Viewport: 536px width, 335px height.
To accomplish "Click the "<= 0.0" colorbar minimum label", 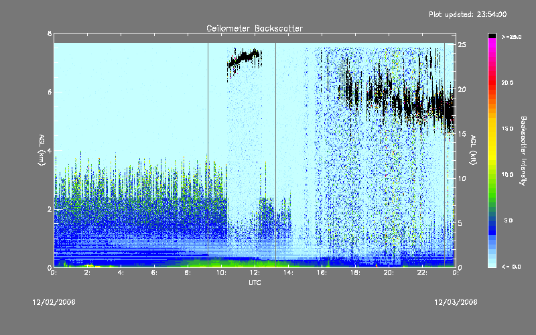I will click(511, 267).
